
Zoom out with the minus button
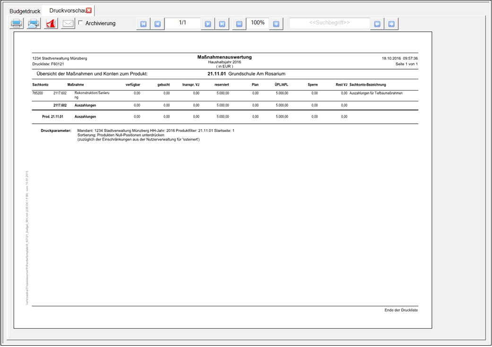[239, 24]
